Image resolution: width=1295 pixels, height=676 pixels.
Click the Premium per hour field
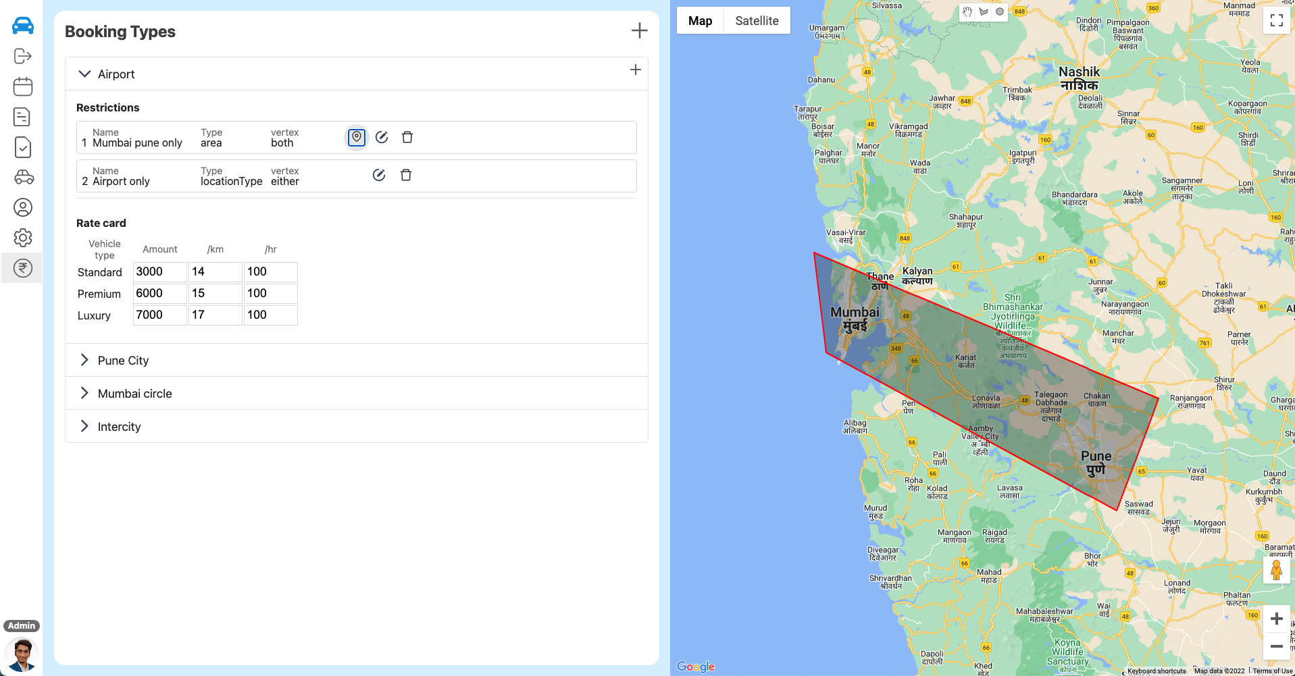[271, 294]
